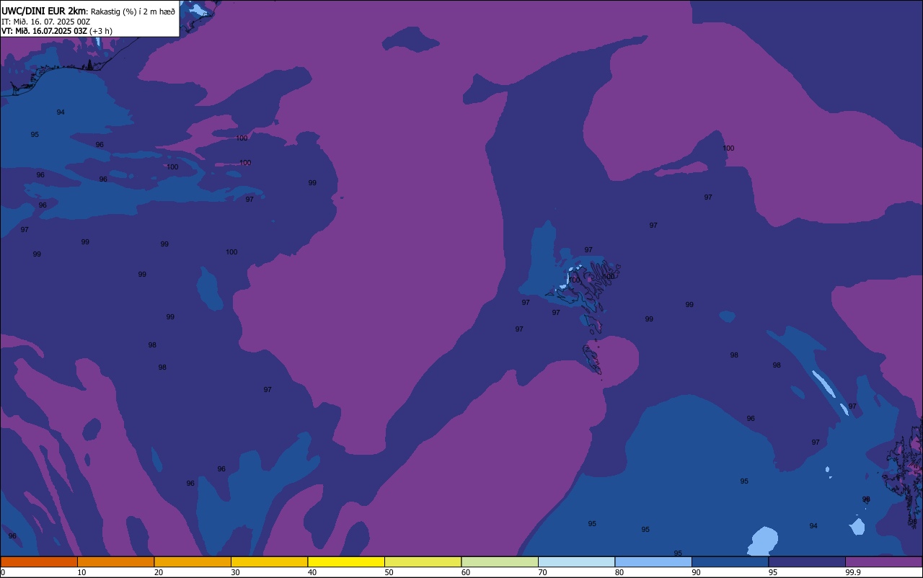This screenshot has width=923, height=578.
Task: Pick the 40–50 bright yellow legend segment
Action: pos(346,561)
